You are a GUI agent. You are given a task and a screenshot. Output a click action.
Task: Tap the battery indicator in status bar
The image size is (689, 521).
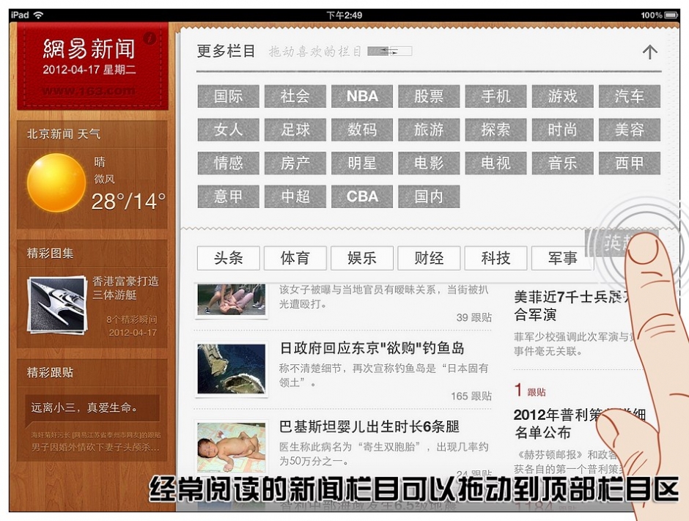click(671, 15)
